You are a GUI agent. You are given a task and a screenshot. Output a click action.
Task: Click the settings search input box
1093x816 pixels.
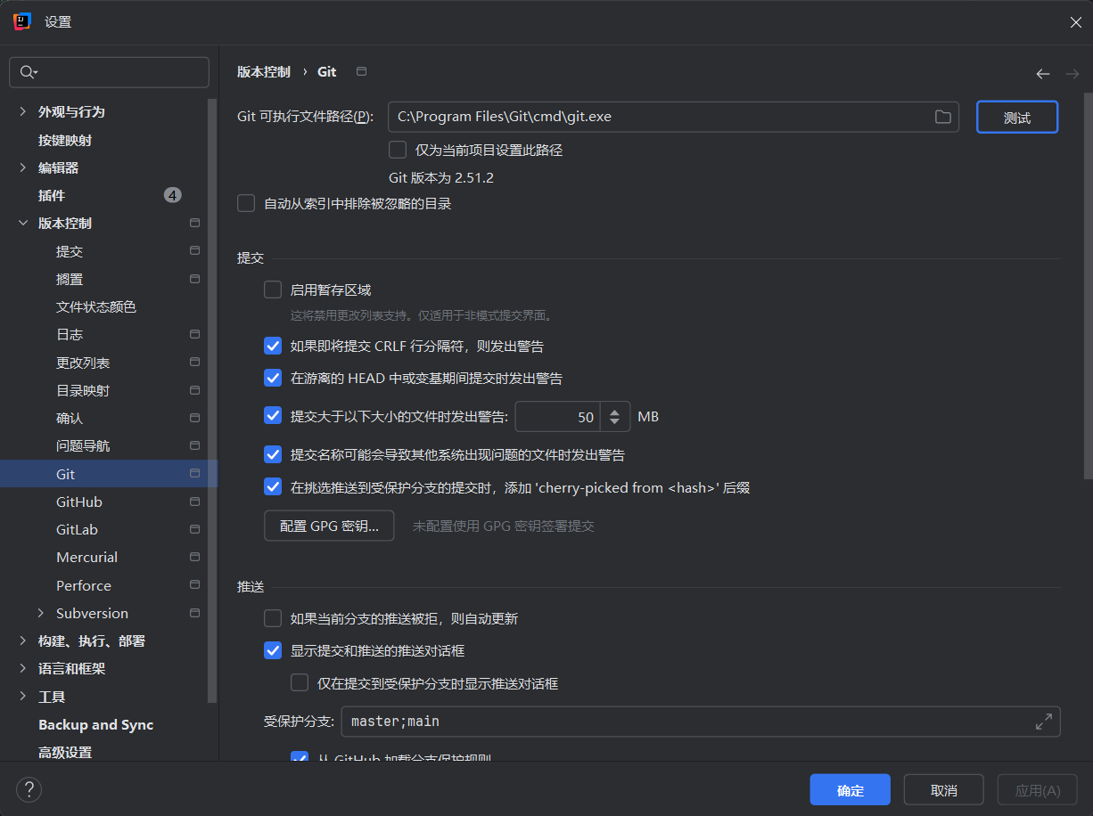click(x=109, y=72)
